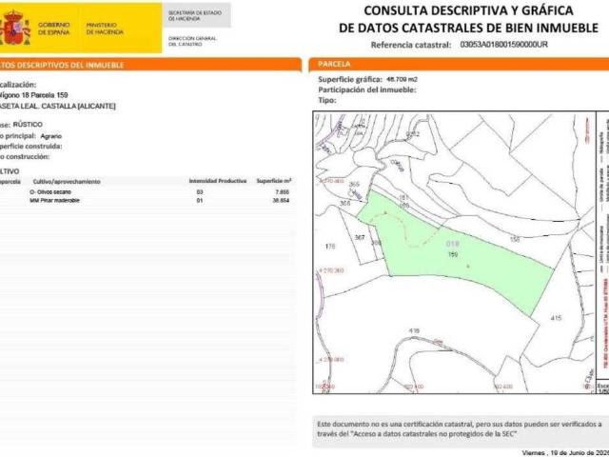Click surface value '38.854' in cultivo table
609x457 pixels.
pyautogui.click(x=281, y=201)
